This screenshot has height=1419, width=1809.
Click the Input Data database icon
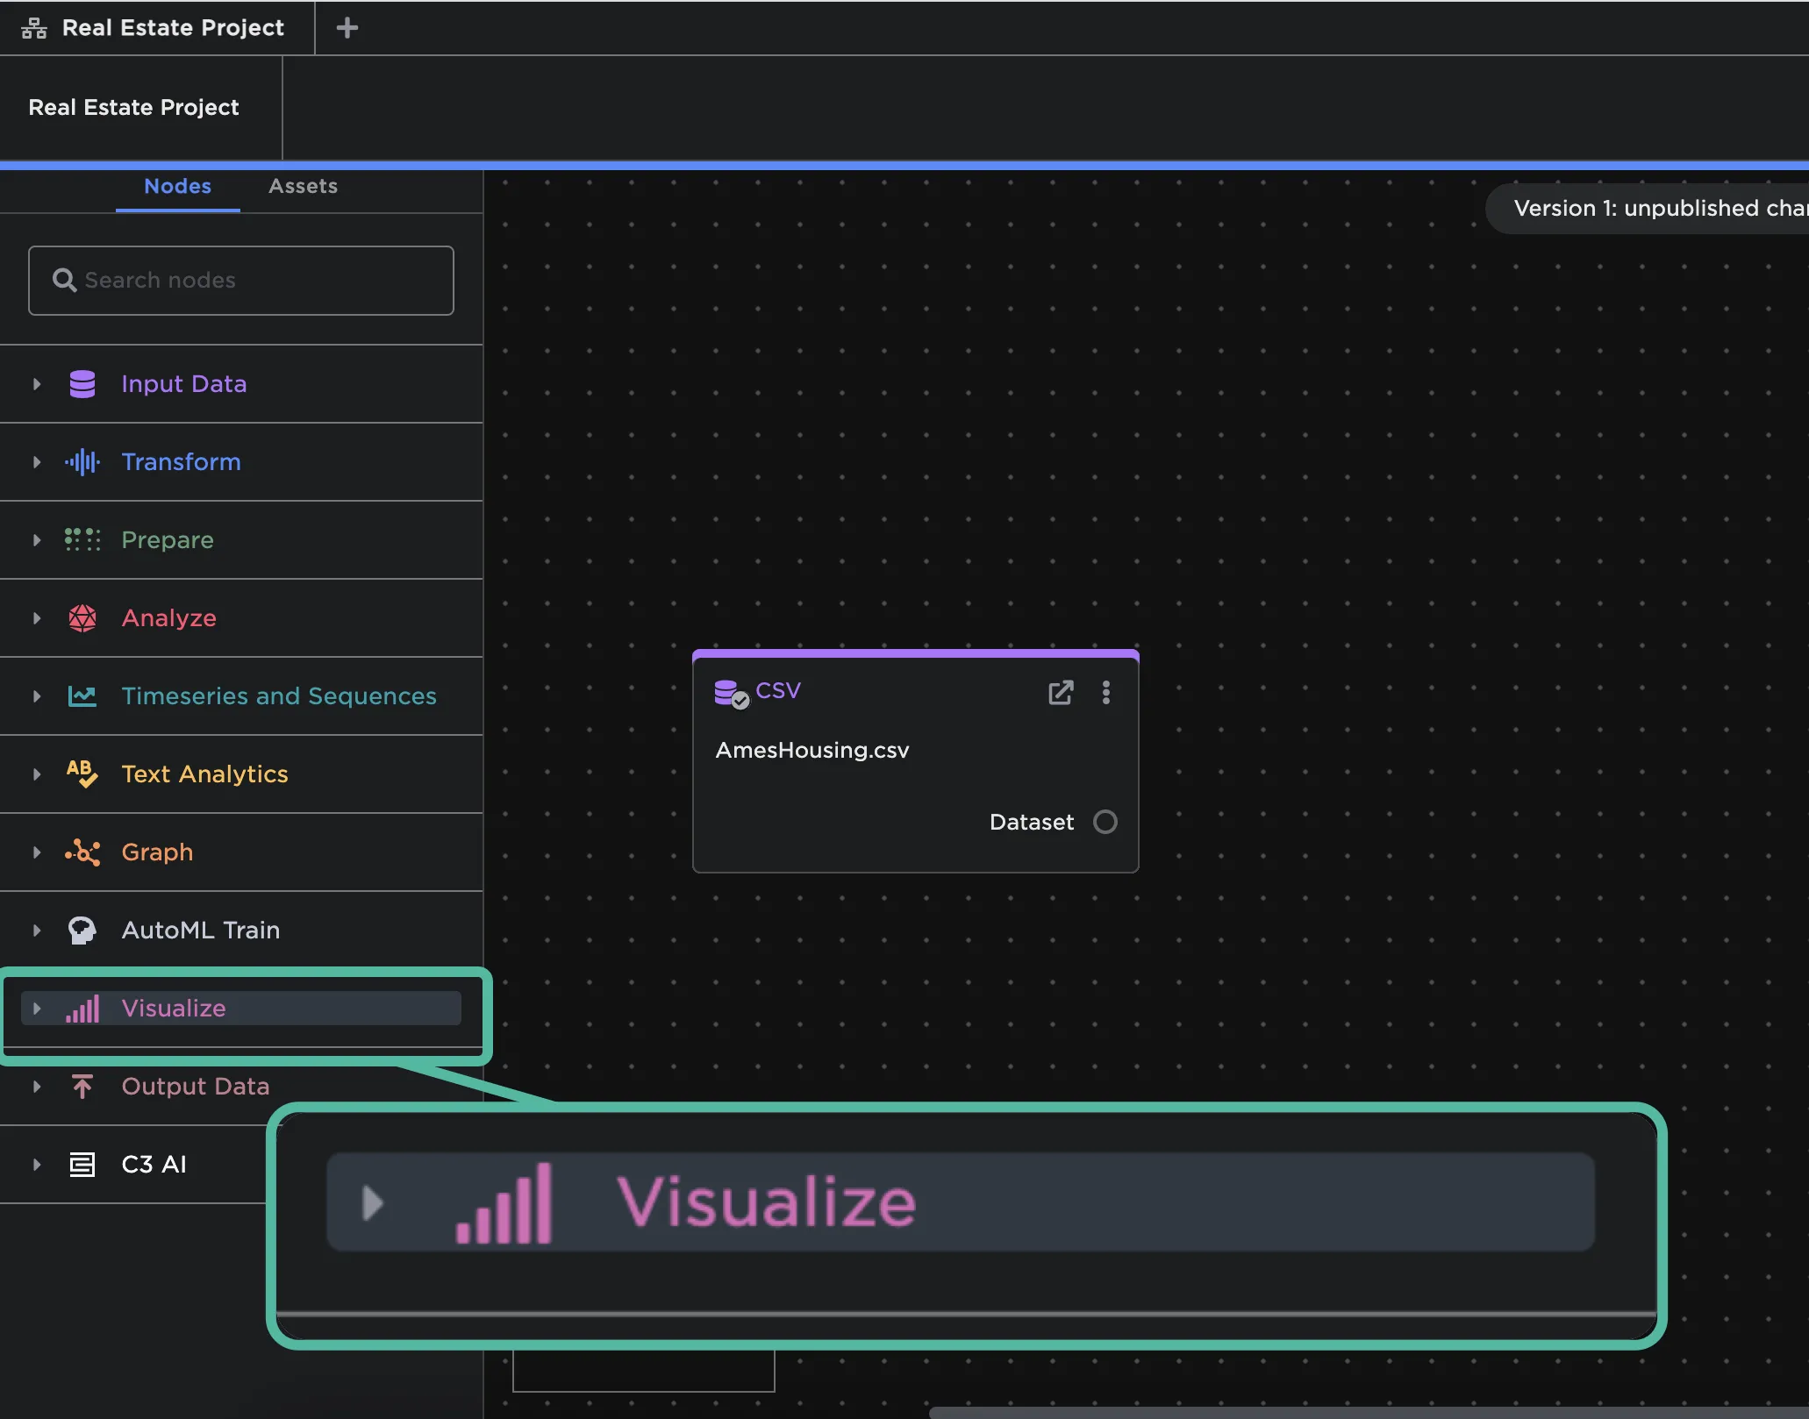[82, 384]
